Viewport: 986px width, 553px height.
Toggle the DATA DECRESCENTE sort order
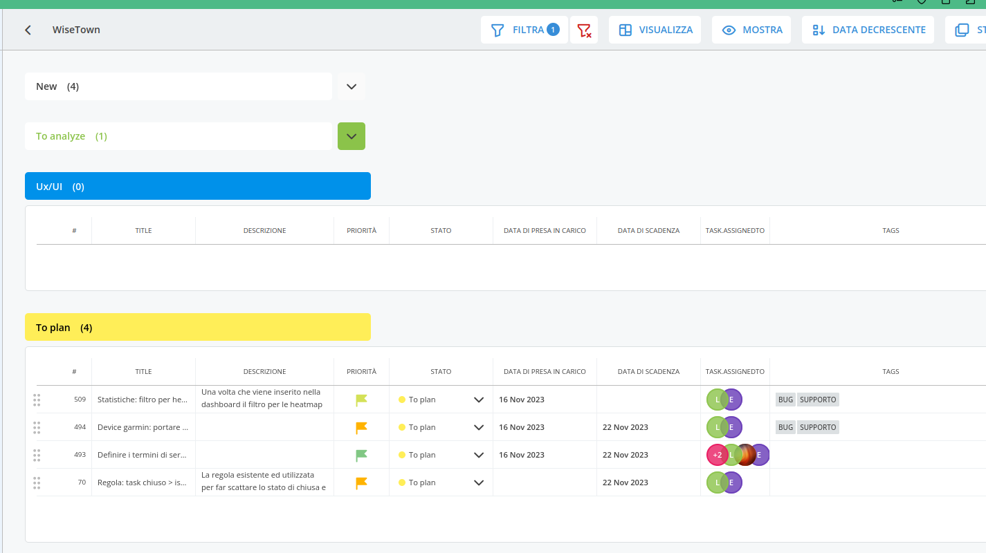coord(868,30)
